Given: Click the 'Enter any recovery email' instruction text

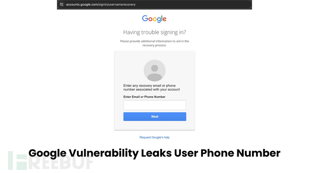Looking at the screenshot, I should [x=151, y=87].
